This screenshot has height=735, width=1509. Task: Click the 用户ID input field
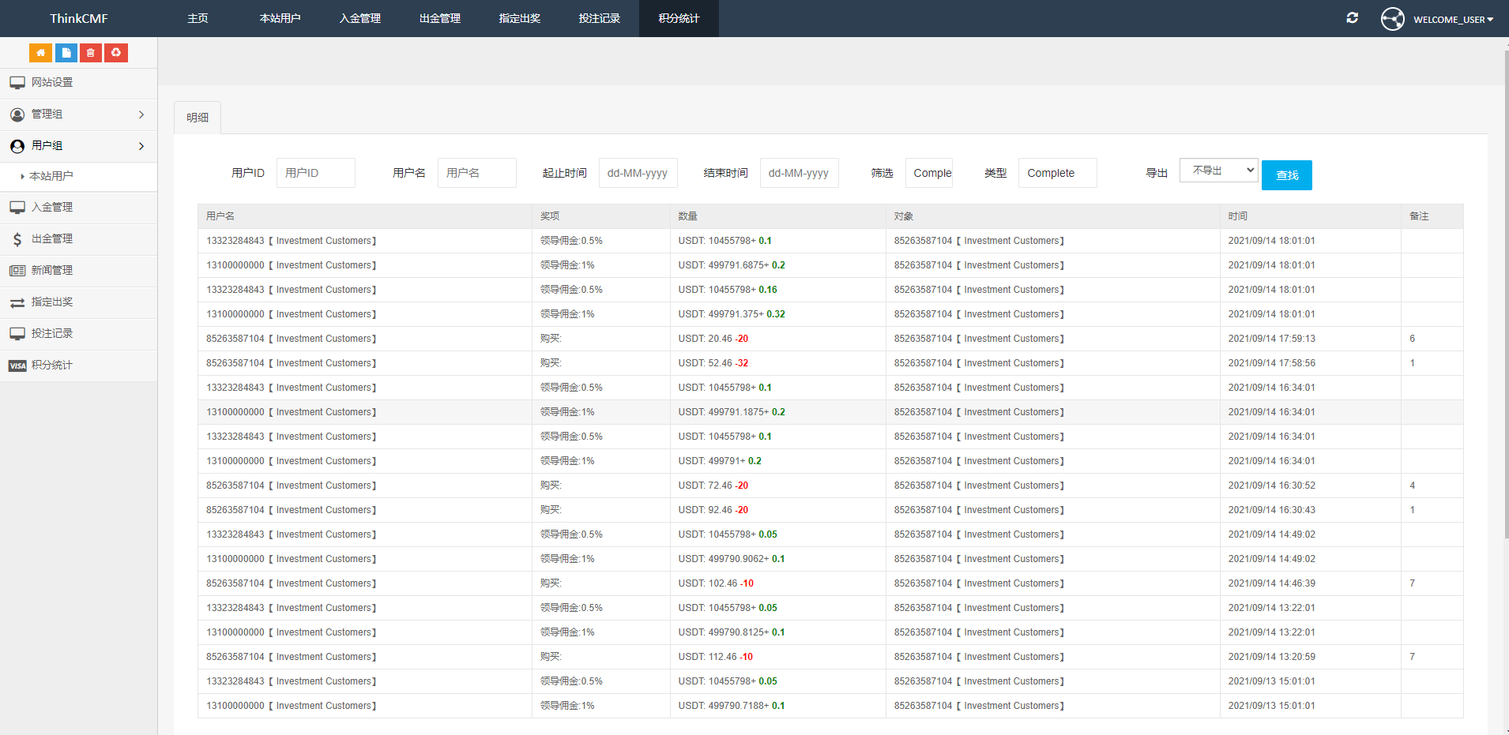(x=315, y=173)
